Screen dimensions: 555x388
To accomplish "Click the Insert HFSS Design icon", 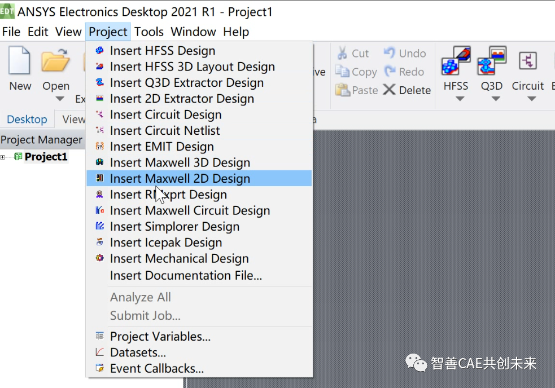I will (100, 50).
